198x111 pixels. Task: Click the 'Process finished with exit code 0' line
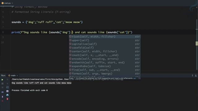tap(30, 90)
